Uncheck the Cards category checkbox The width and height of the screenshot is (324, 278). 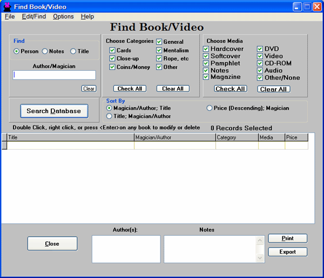[x=112, y=50]
